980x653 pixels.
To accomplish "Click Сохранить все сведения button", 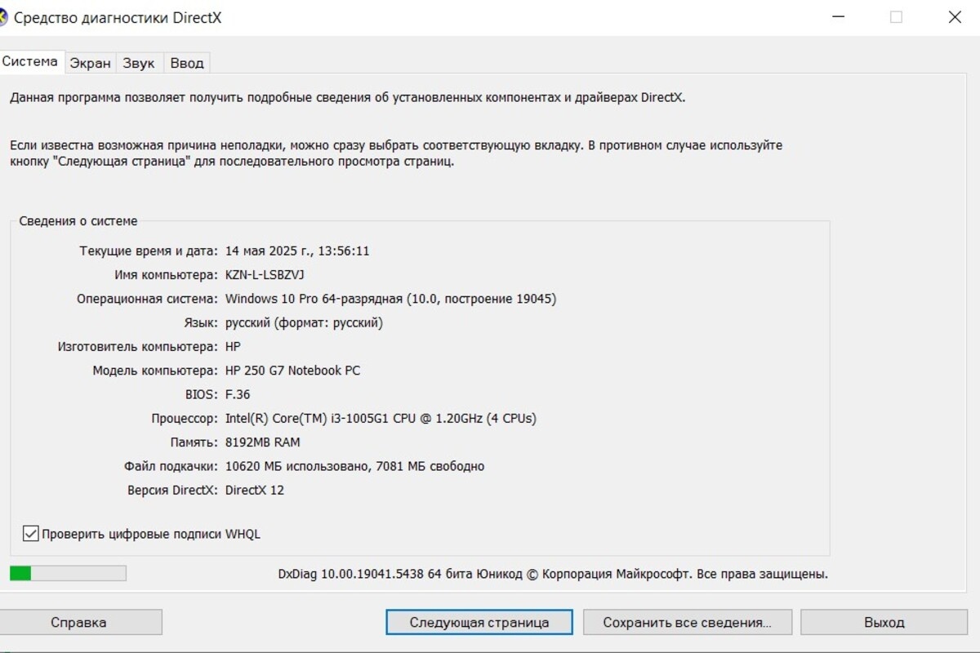I will 687,622.
